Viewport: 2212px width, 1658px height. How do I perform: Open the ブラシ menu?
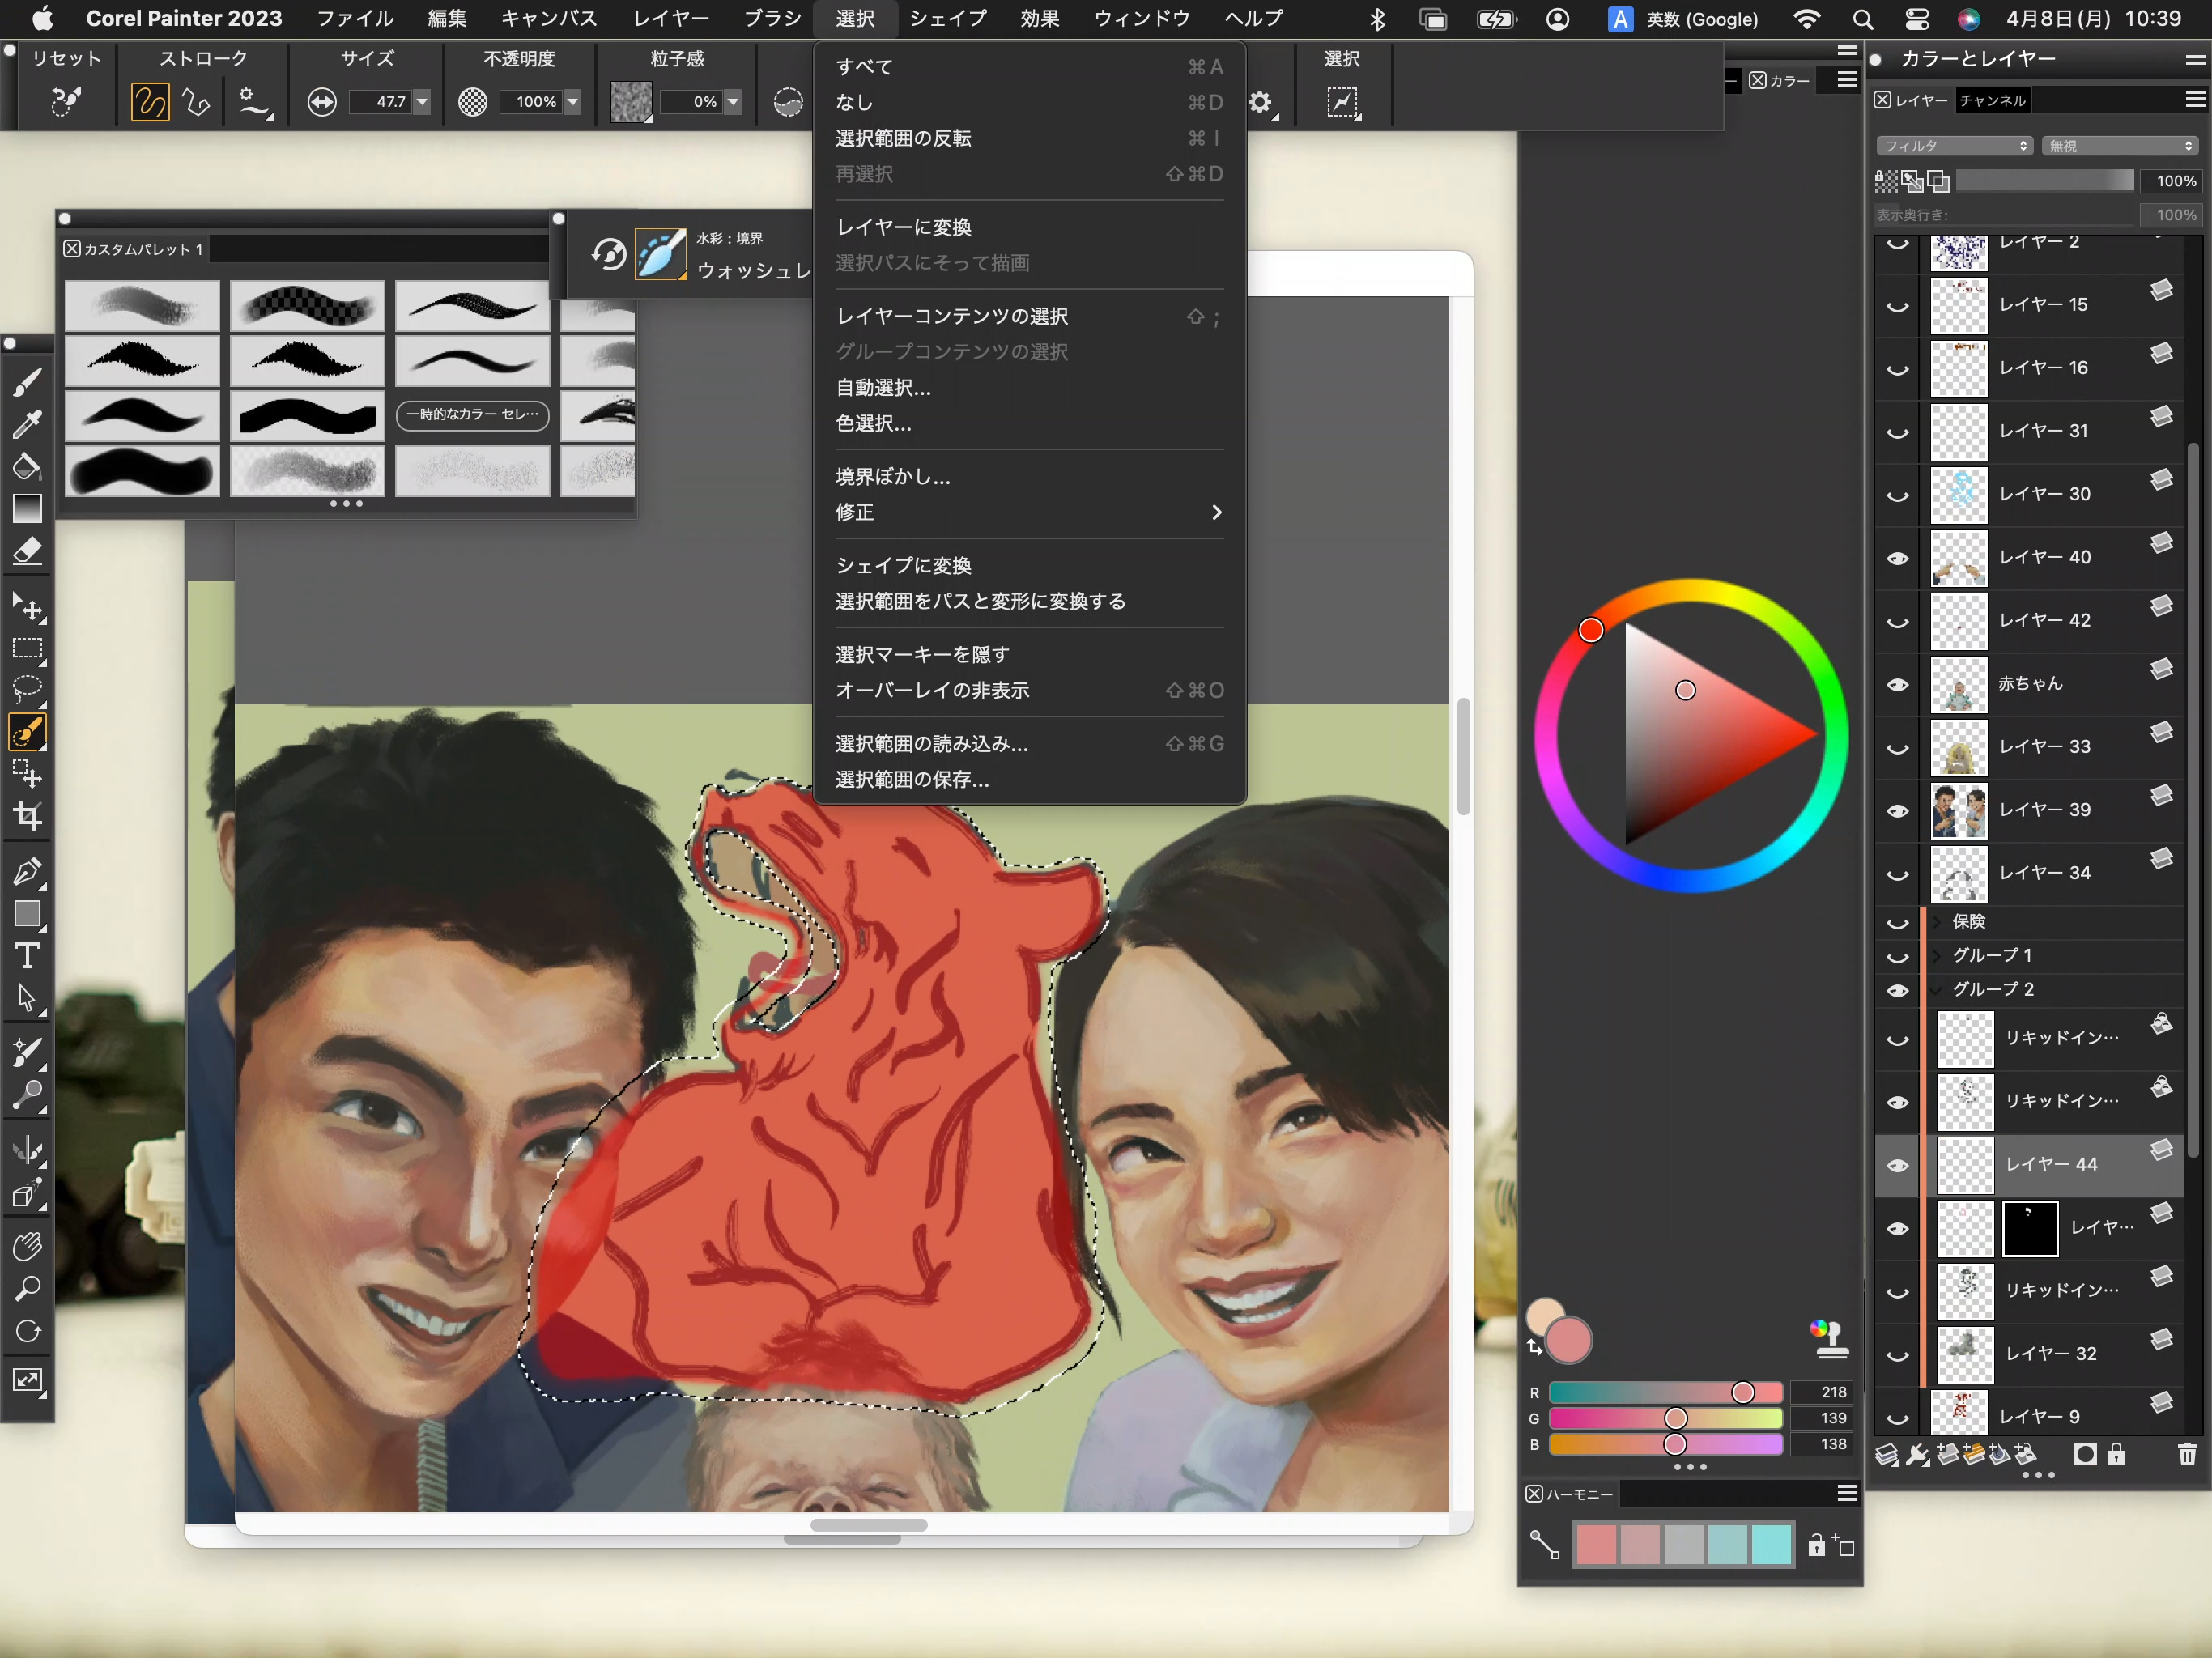tap(773, 19)
